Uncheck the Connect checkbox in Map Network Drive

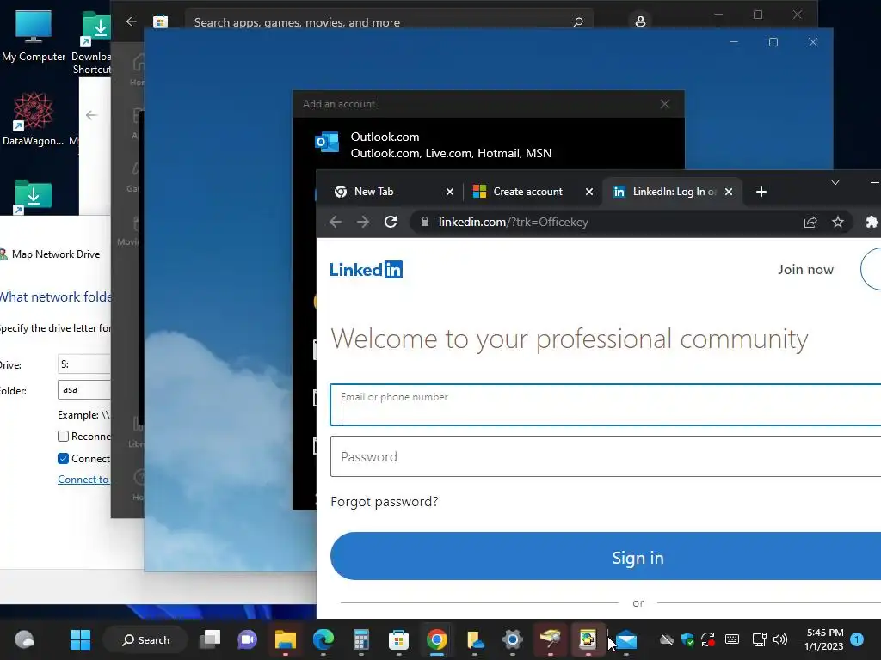(x=64, y=459)
